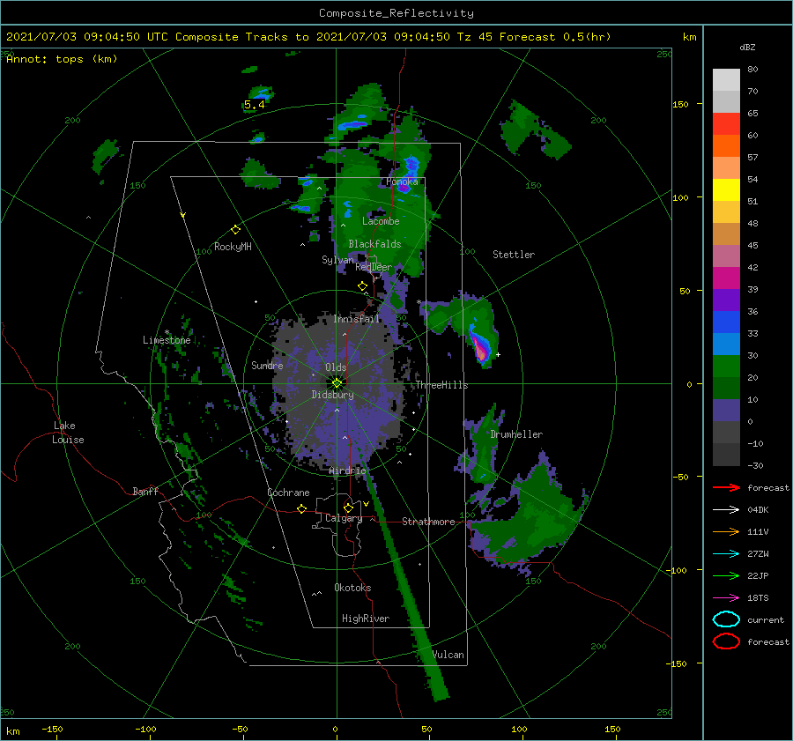Image resolution: width=793 pixels, height=741 pixels.
Task: Click the yellow diamond marker by RockyMH
Action: coord(235,230)
